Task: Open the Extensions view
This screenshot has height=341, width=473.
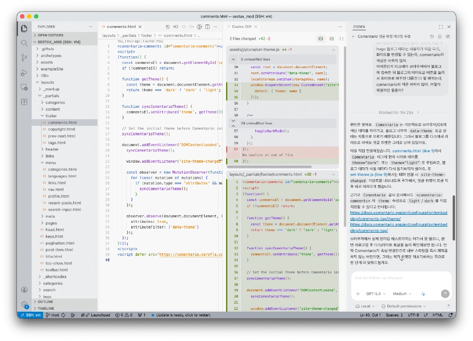Action: 24,101
